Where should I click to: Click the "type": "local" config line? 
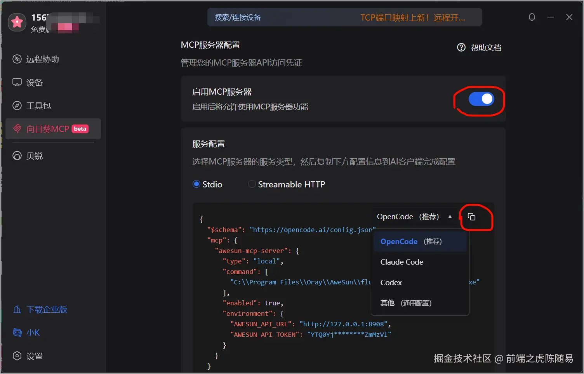tap(253, 261)
